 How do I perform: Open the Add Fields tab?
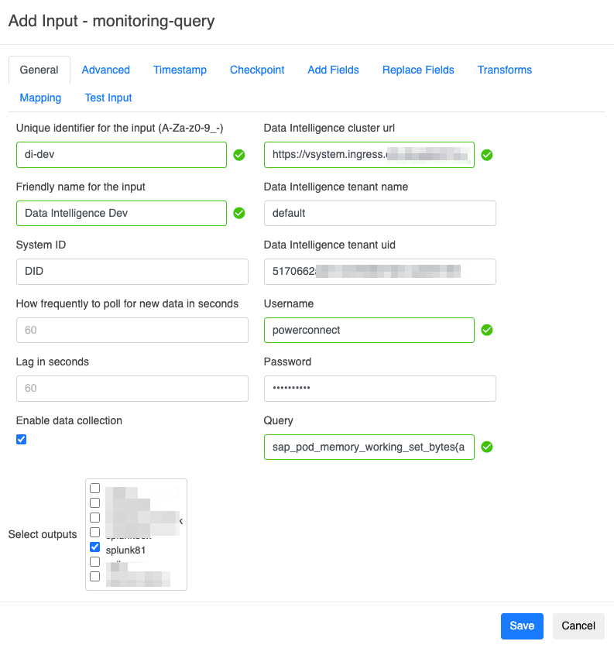[333, 70]
